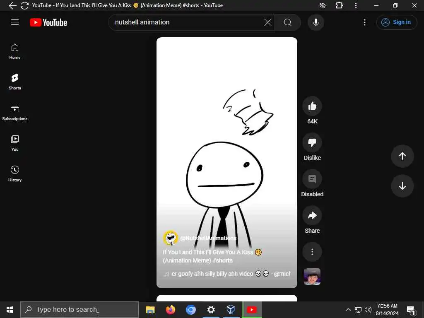Open the disabled comments button
The height and width of the screenshot is (318, 424).
point(312,179)
